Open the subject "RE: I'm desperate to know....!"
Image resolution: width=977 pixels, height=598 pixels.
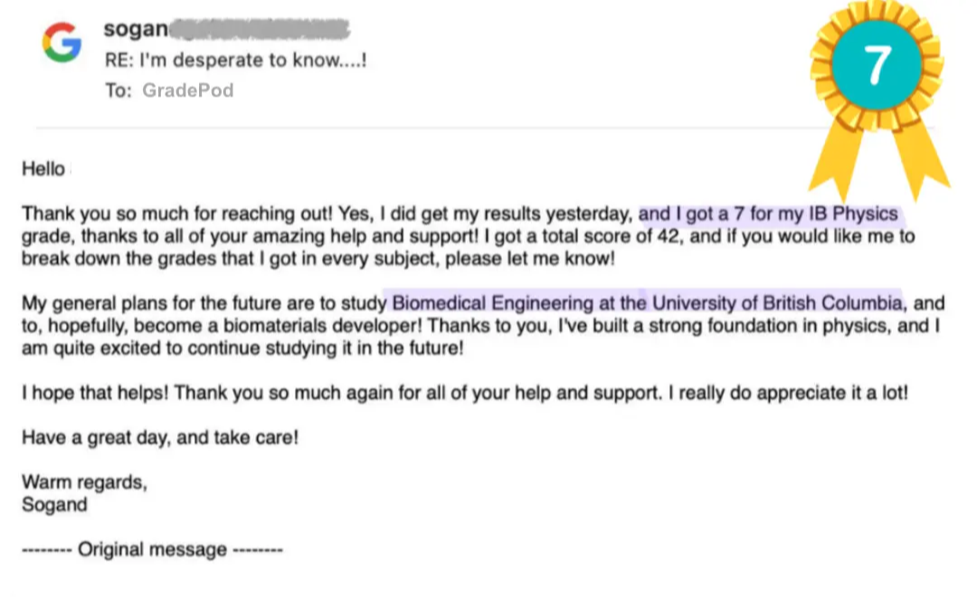235,61
